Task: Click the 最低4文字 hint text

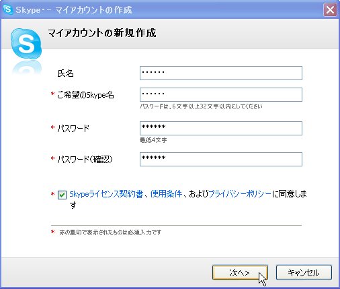Action: point(153,140)
